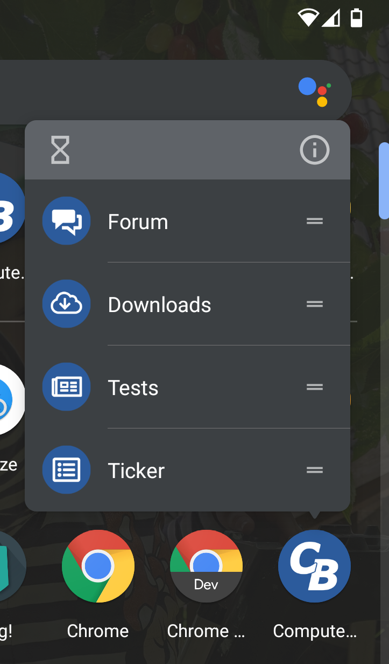Click the drag handle beside Tests

[x=315, y=387]
